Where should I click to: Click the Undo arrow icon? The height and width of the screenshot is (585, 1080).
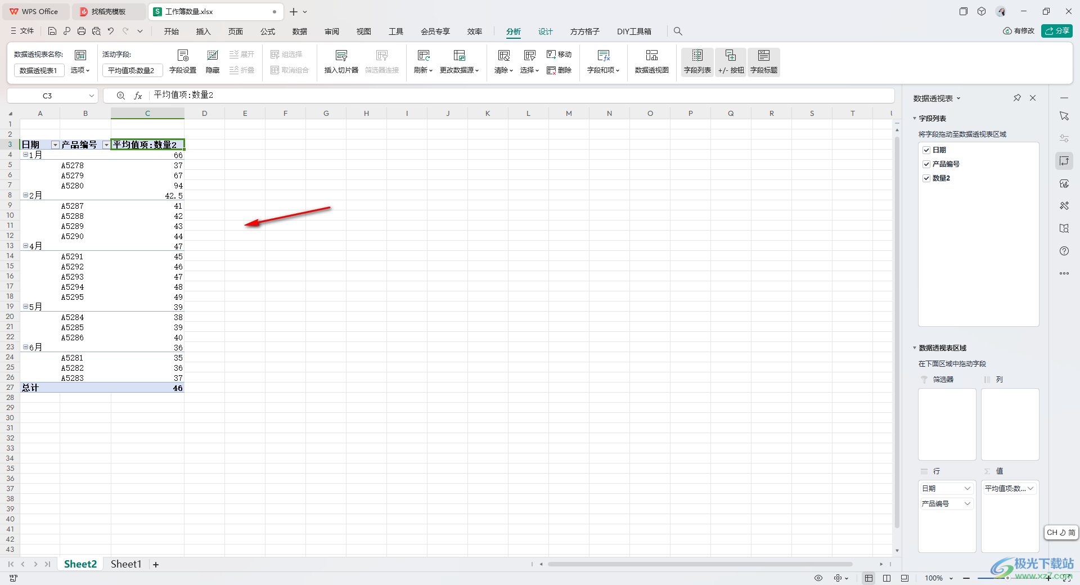[x=111, y=31]
